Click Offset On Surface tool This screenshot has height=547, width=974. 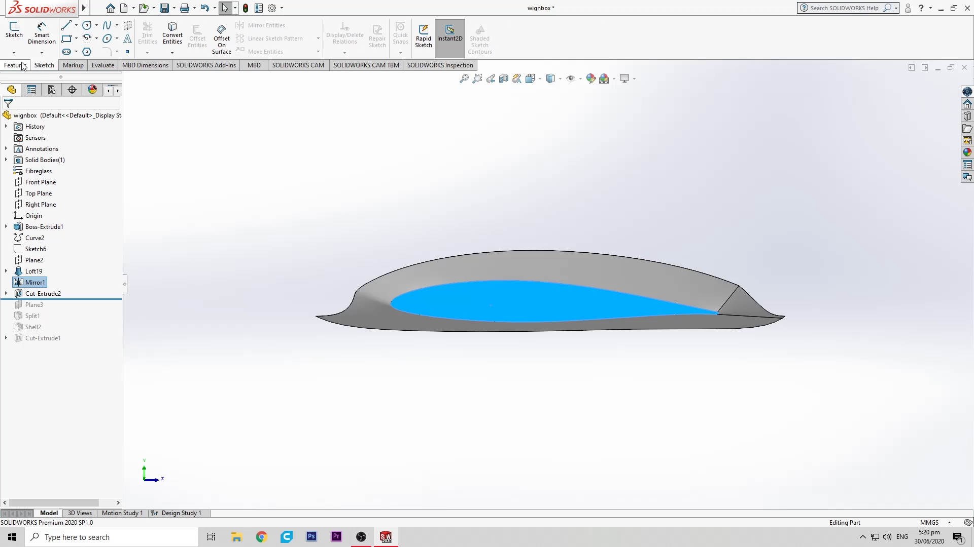point(222,38)
